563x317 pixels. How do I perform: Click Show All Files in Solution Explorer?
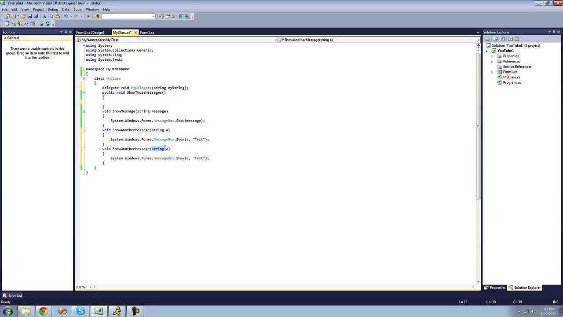coord(496,39)
